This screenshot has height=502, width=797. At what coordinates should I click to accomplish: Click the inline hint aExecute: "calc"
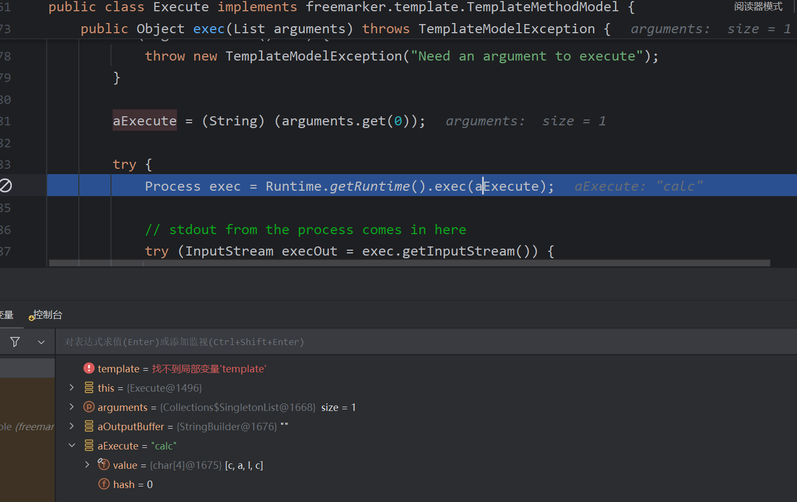(x=638, y=186)
